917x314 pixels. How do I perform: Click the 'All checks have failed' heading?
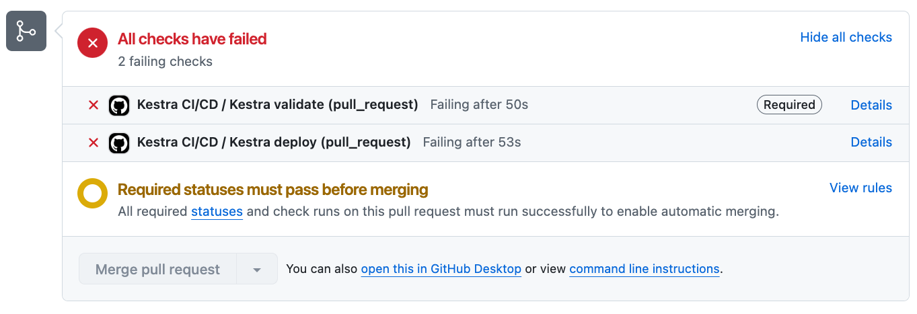(x=192, y=39)
